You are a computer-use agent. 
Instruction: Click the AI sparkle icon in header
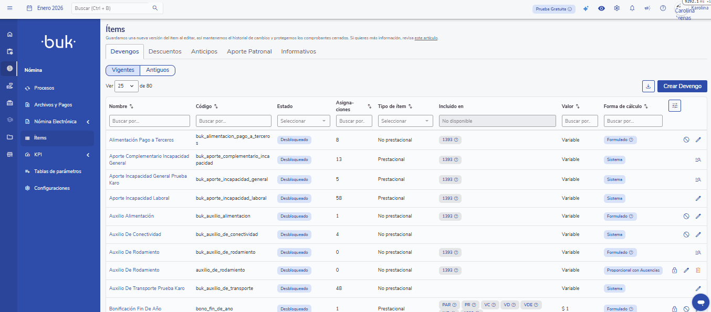click(x=586, y=8)
